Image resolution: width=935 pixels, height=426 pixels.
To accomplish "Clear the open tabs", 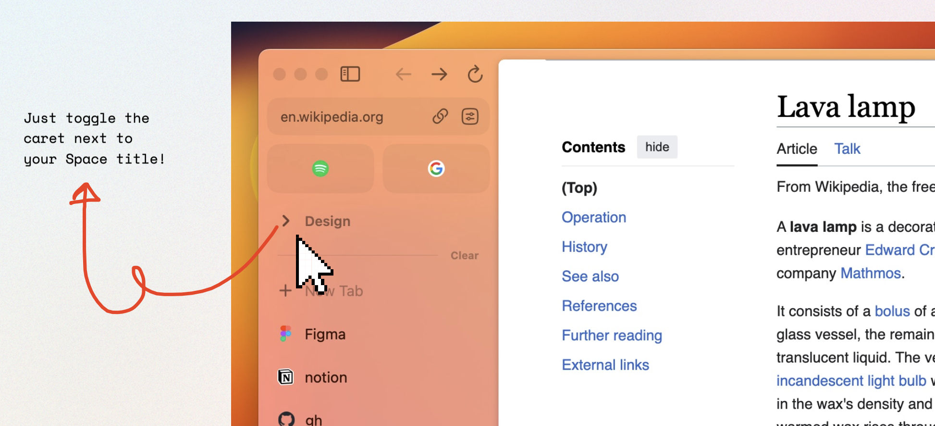I will point(464,255).
